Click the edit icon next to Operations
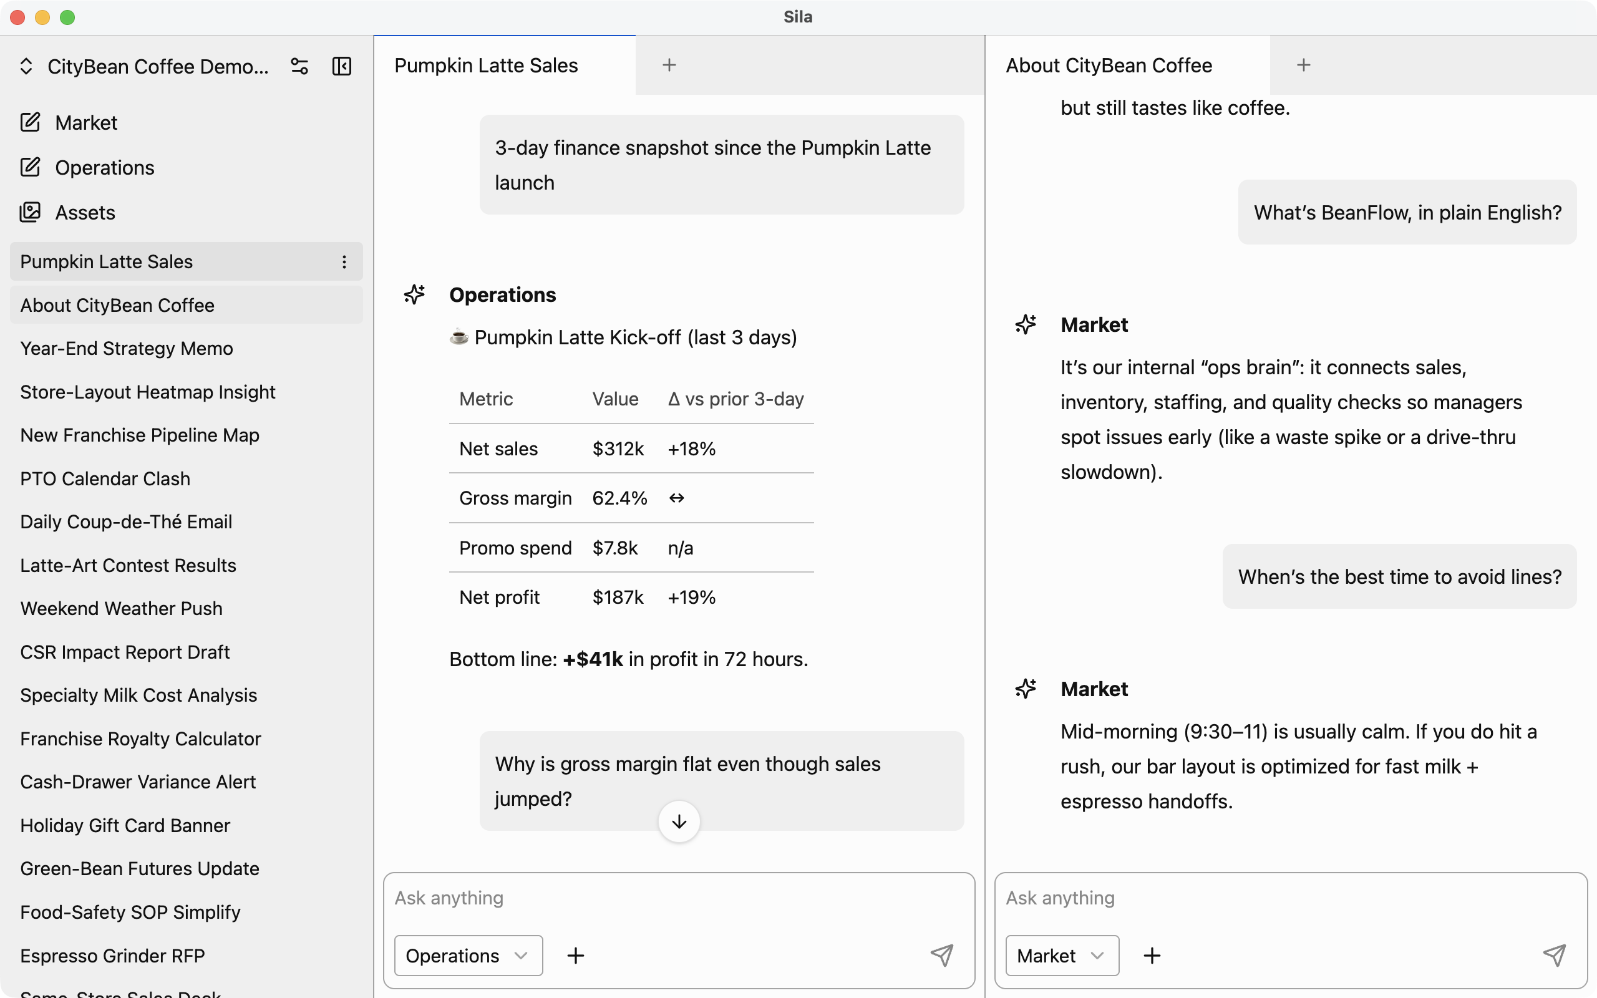Image resolution: width=1597 pixels, height=998 pixels. pyautogui.click(x=31, y=167)
